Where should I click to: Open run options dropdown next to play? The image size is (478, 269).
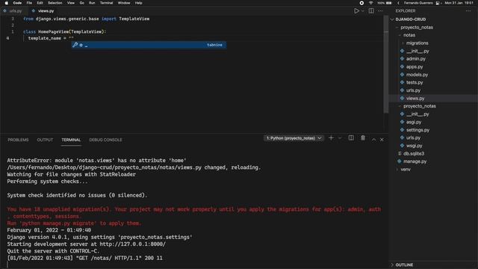tap(362, 11)
